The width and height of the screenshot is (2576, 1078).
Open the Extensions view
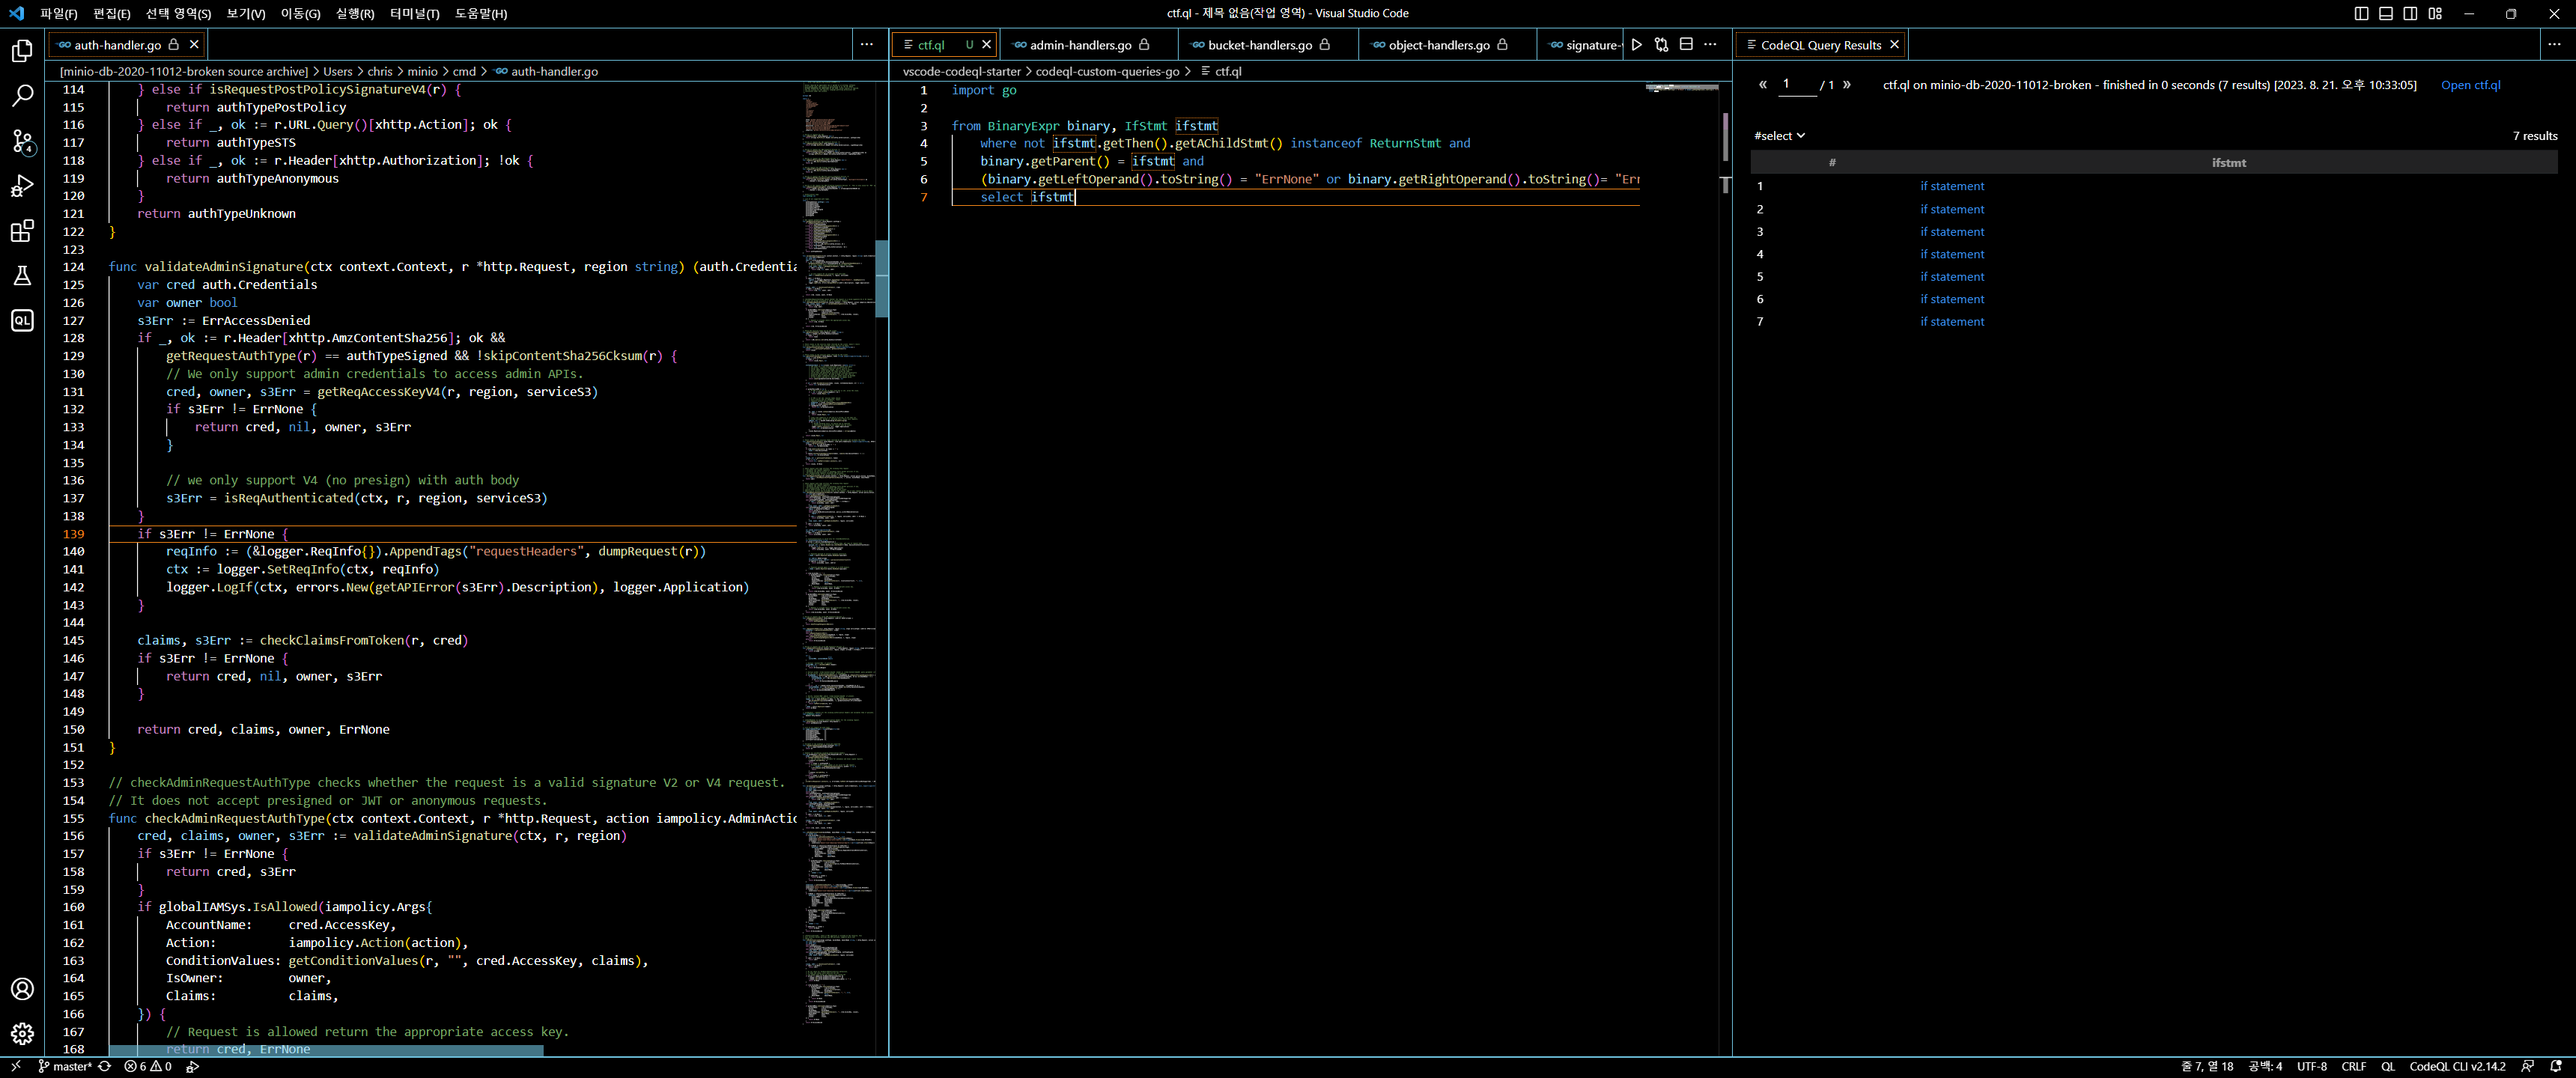pos(22,231)
